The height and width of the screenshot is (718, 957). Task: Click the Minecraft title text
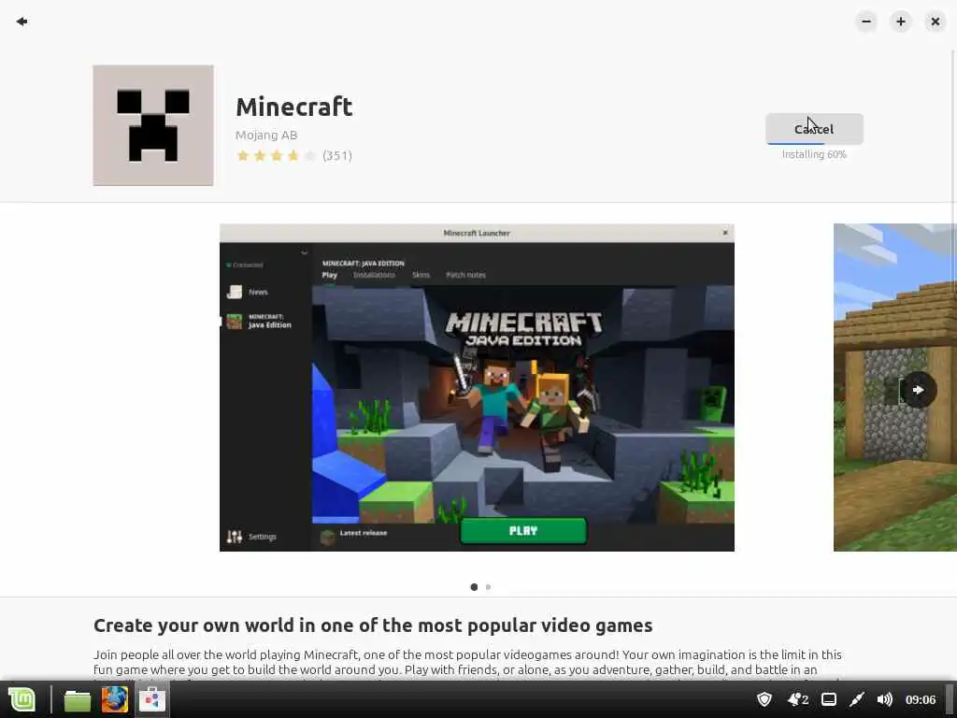[294, 107]
